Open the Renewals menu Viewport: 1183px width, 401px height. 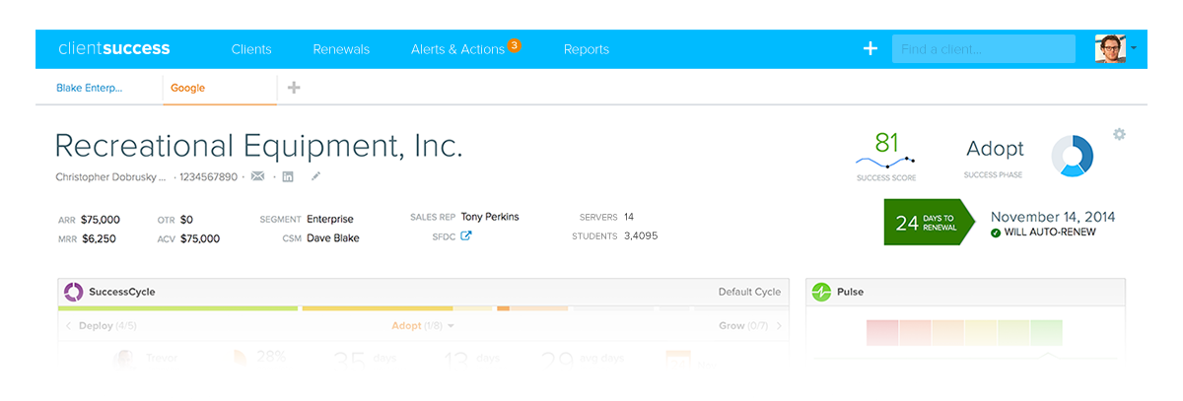(341, 49)
